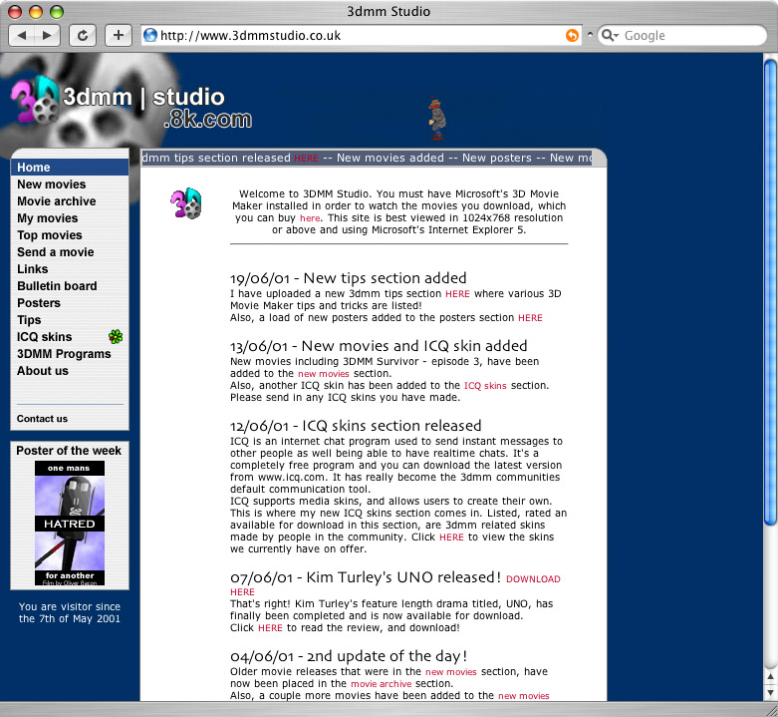Click the plus add bookmark button
This screenshot has width=778, height=717.
coord(118,35)
